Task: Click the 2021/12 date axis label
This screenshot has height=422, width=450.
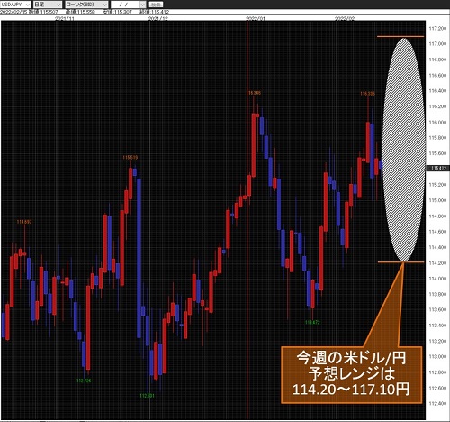Action: click(x=158, y=18)
